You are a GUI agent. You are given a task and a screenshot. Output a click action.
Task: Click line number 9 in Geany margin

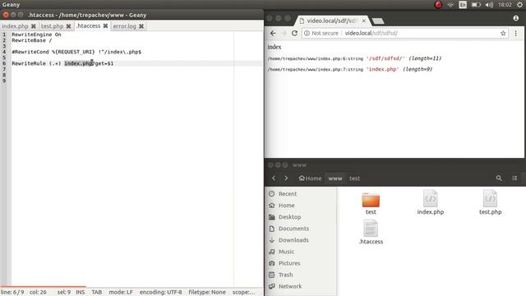point(4,81)
